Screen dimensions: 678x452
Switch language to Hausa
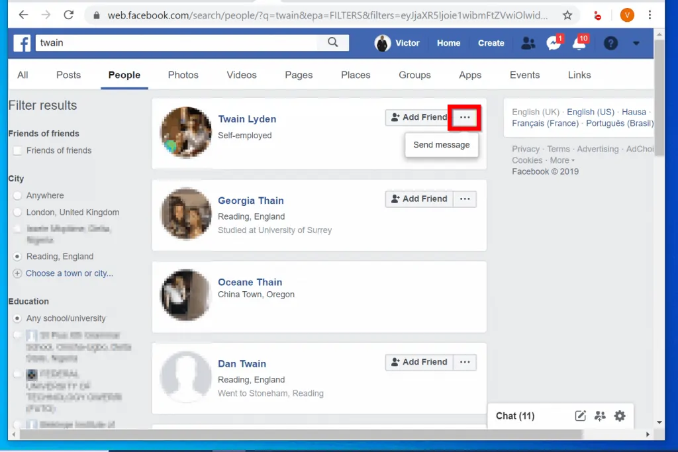[634, 112]
